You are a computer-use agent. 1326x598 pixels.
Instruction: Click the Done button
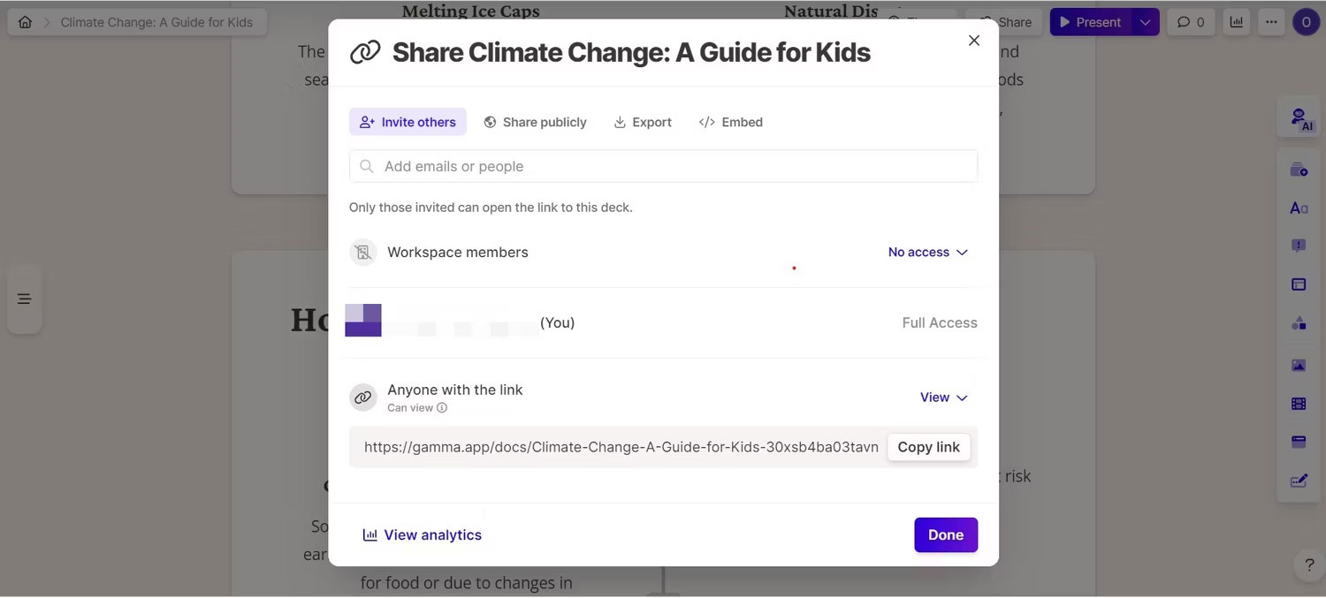pyautogui.click(x=946, y=534)
